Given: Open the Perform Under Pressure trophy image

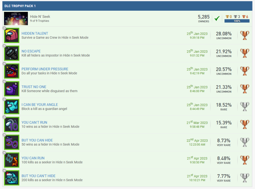Looking at the screenshot, I should coord(12,71).
